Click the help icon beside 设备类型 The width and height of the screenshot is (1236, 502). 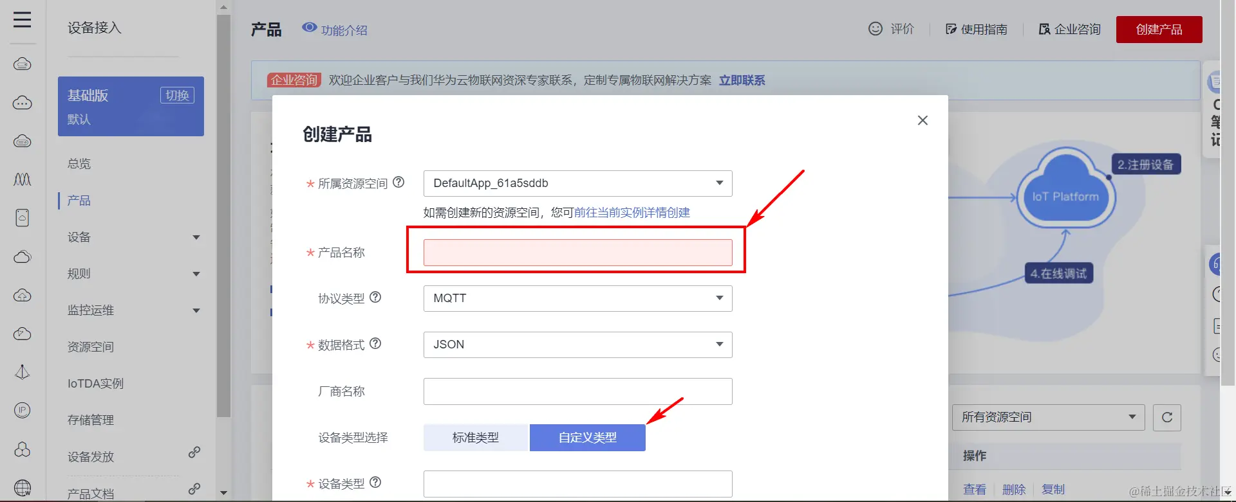point(375,483)
